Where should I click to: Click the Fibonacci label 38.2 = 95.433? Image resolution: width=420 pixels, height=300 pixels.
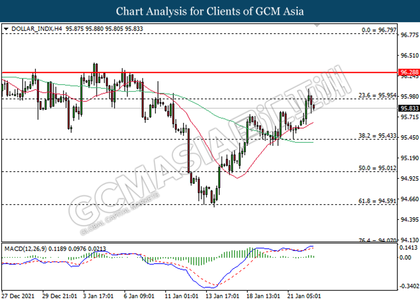click(377, 136)
